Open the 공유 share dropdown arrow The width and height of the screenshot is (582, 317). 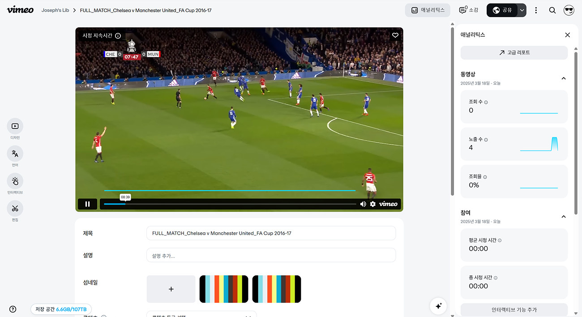coord(522,10)
